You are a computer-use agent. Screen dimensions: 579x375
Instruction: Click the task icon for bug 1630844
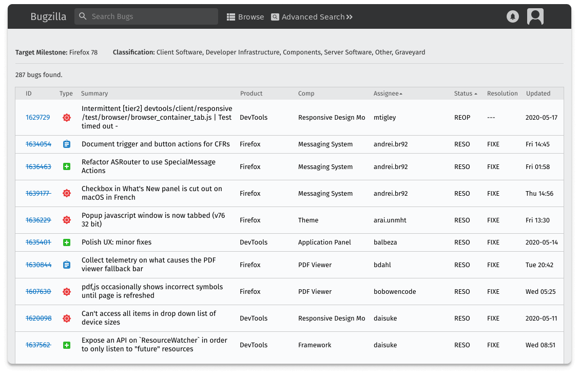point(66,265)
